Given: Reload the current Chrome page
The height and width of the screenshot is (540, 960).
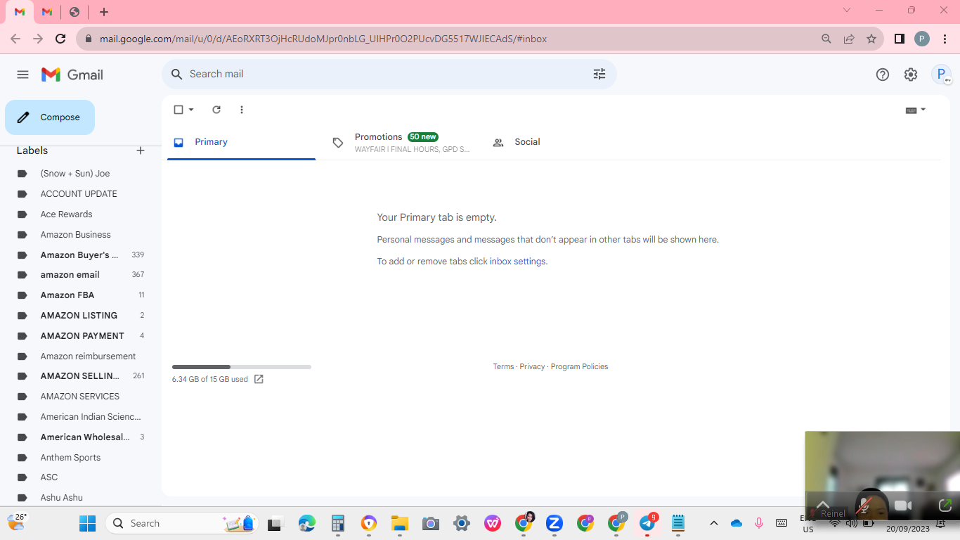Looking at the screenshot, I should pyautogui.click(x=60, y=39).
